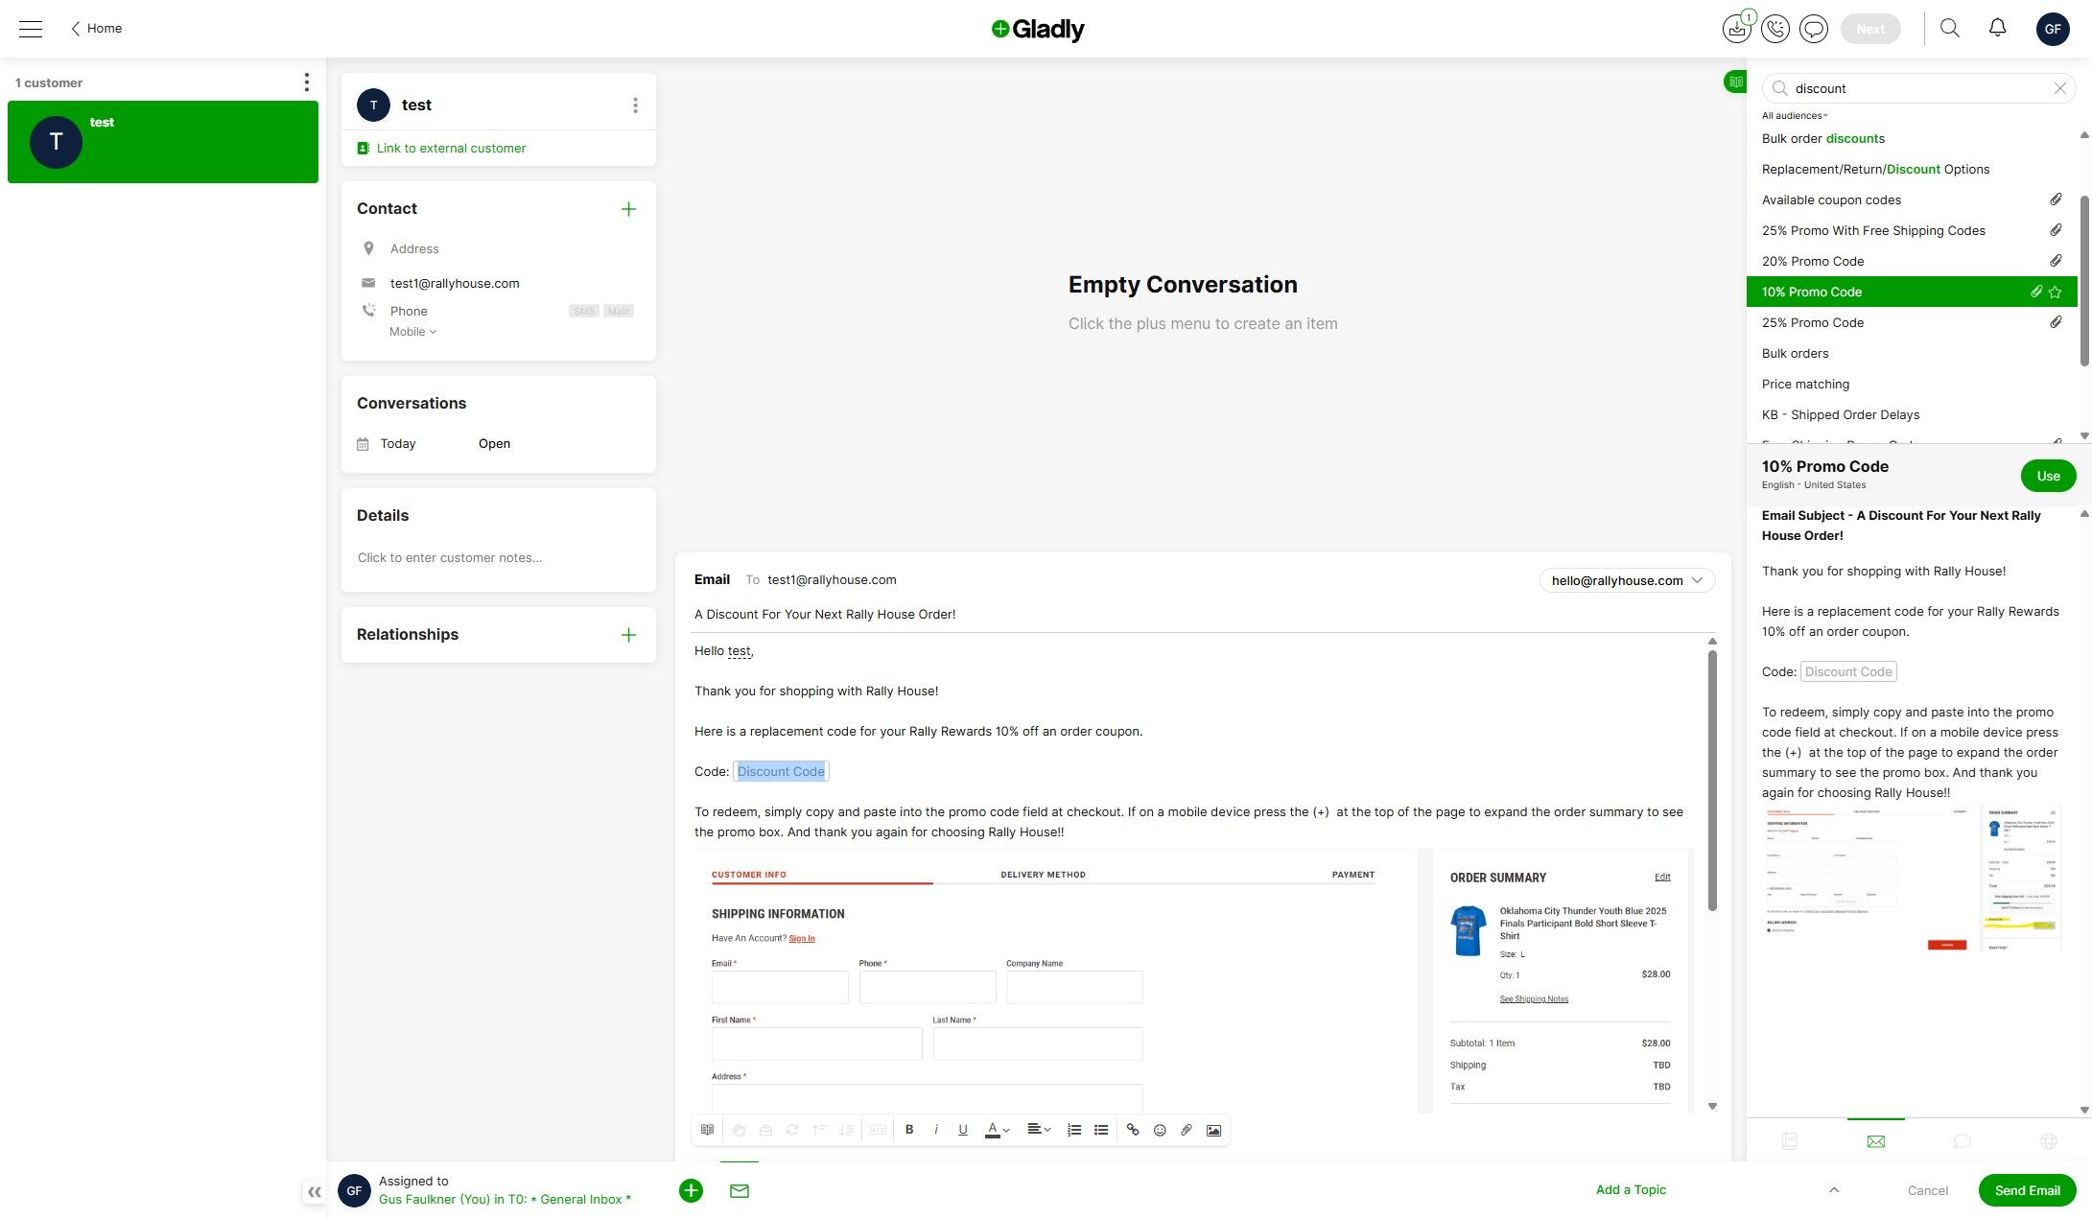2092x1219 pixels.
Task: Go back to Home
Action: point(96,29)
